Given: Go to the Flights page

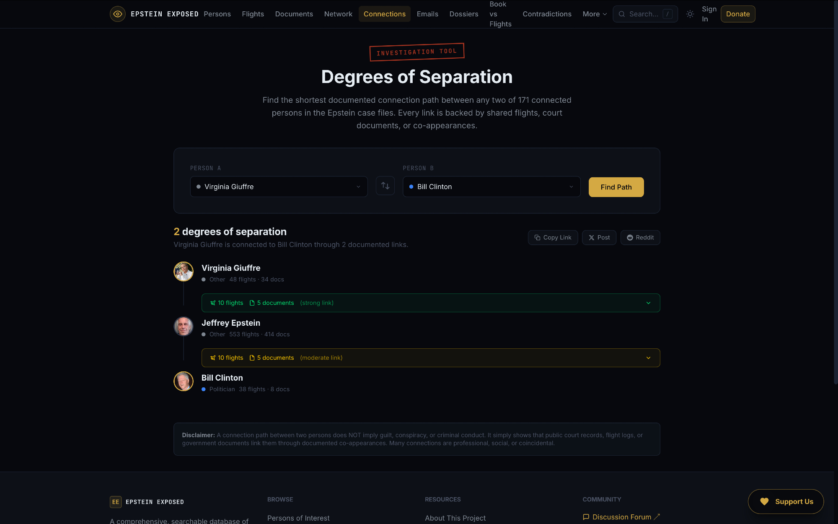Looking at the screenshot, I should point(253,14).
